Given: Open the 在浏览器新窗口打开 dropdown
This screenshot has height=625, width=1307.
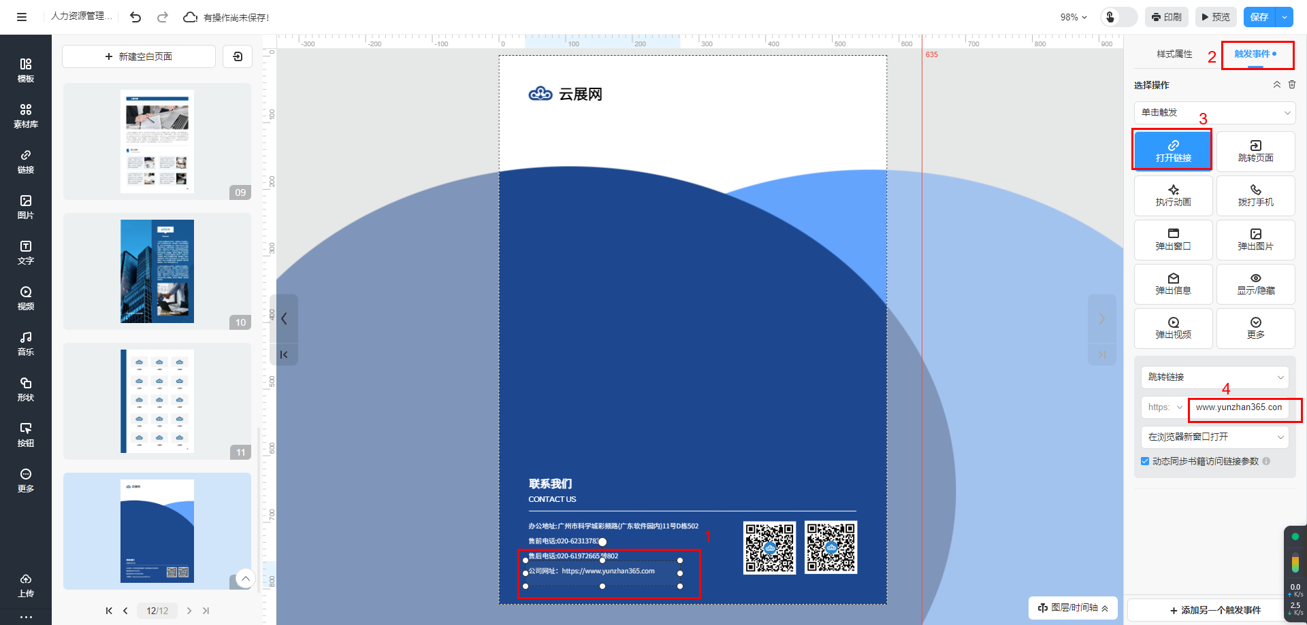Looking at the screenshot, I should pos(1214,437).
